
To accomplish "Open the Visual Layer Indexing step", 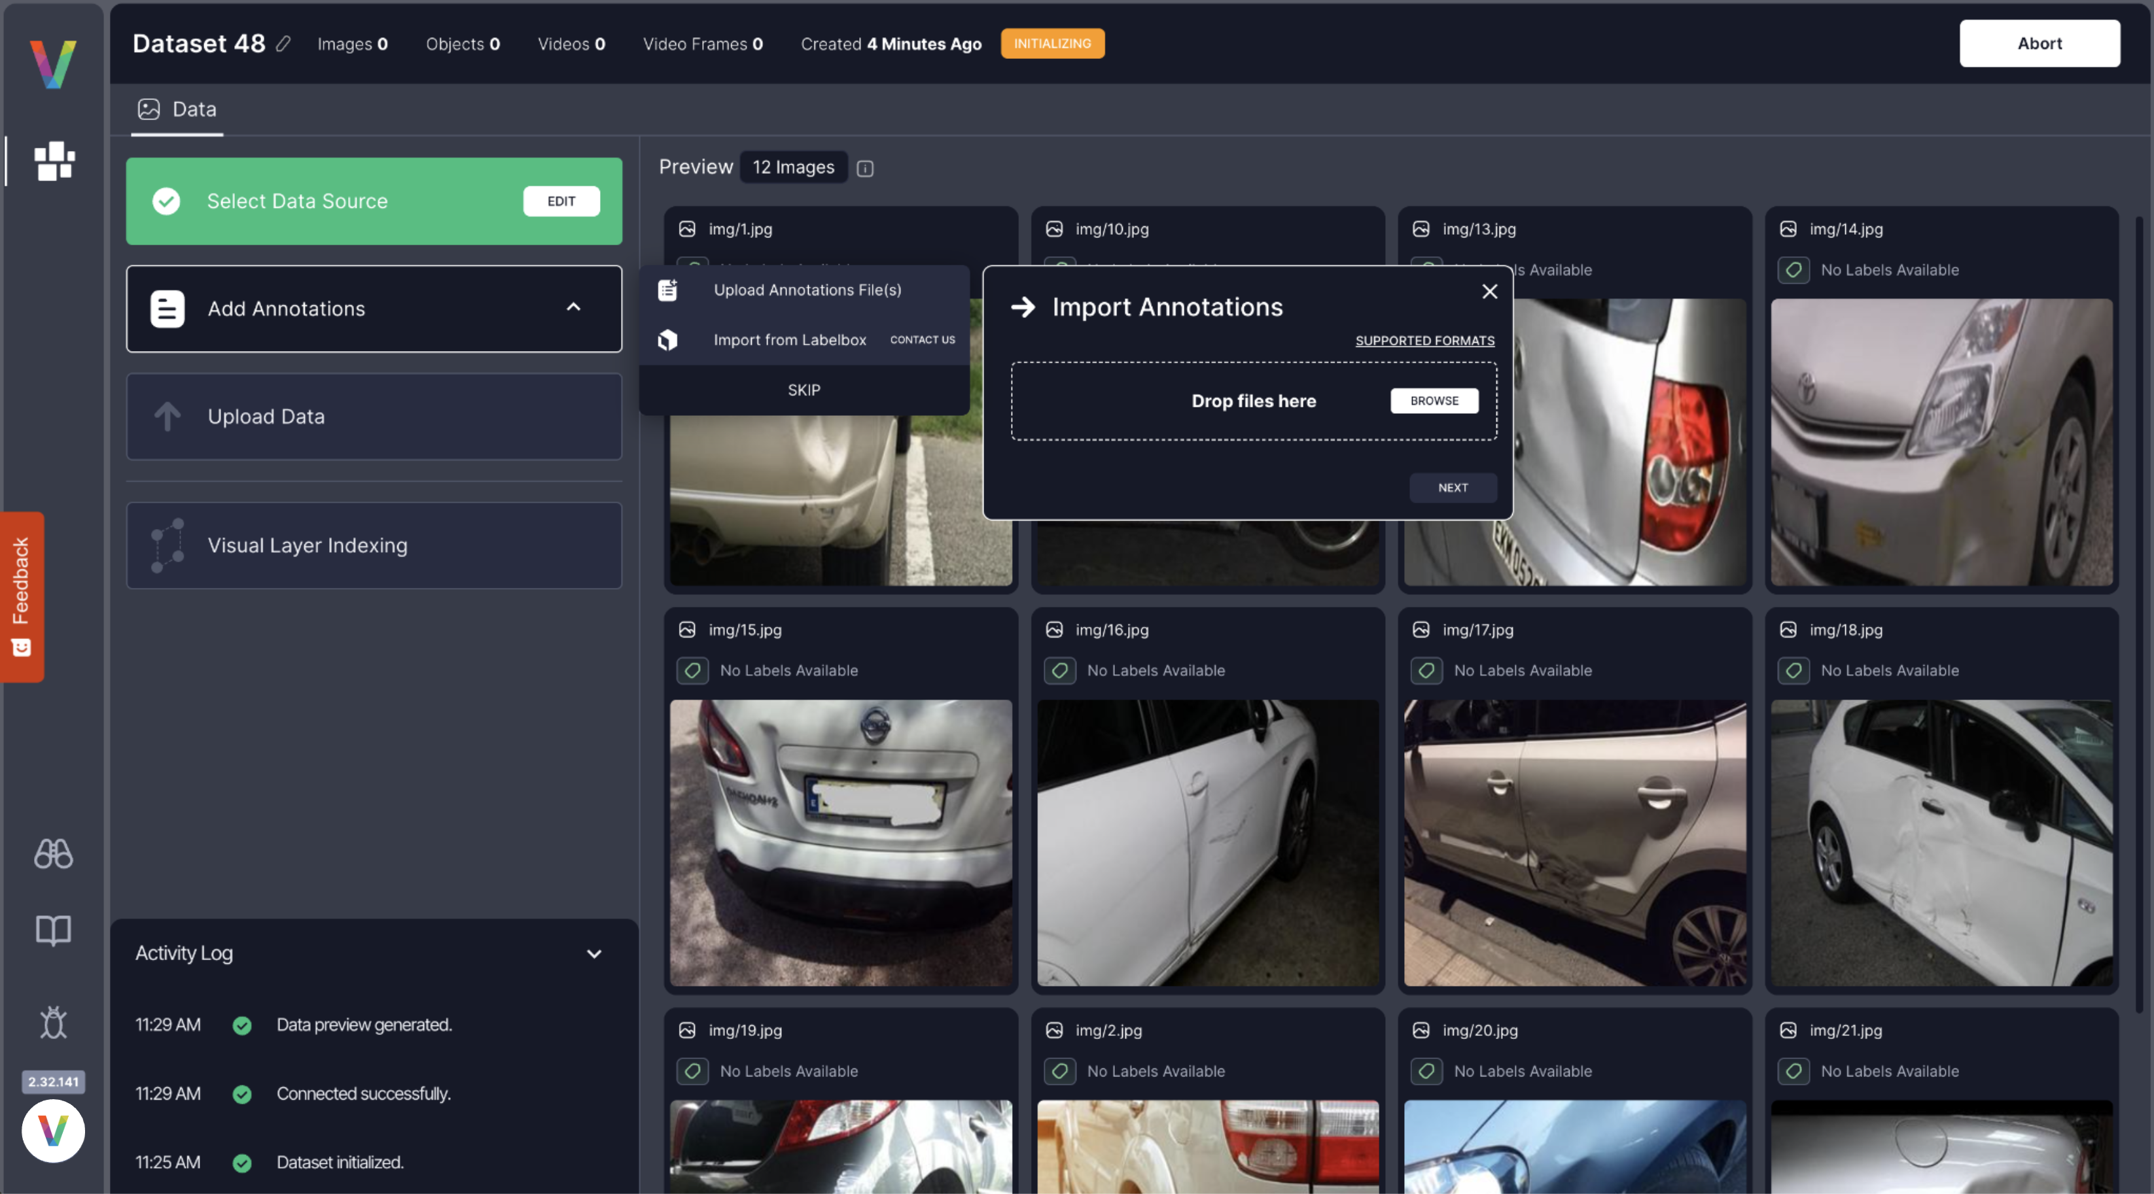I will [x=374, y=545].
